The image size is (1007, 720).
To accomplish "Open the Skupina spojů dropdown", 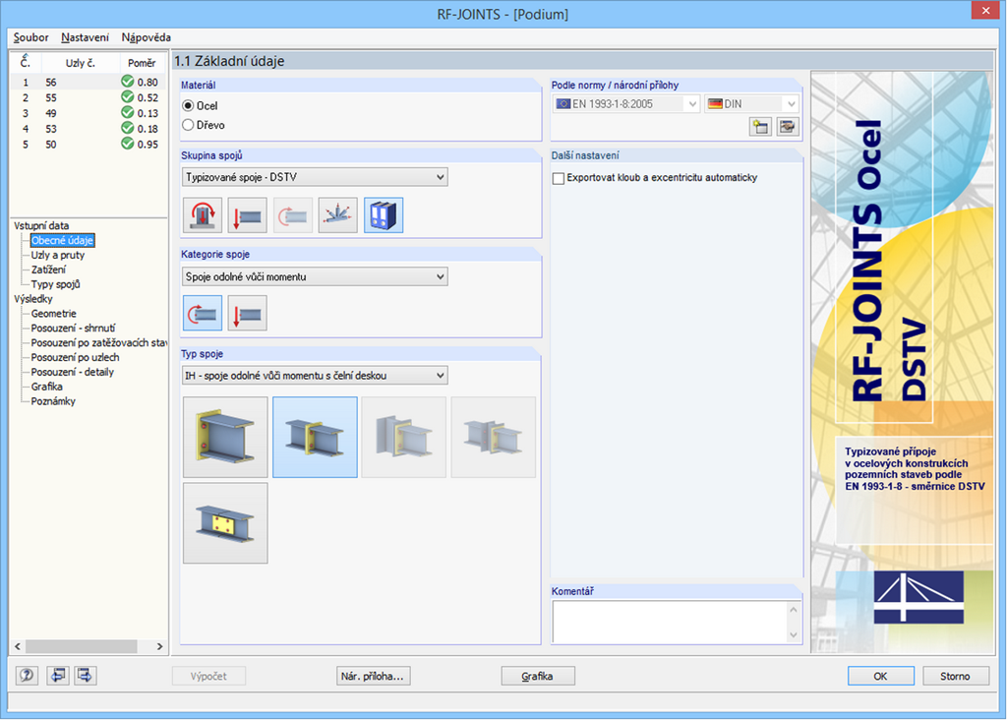I will [315, 177].
